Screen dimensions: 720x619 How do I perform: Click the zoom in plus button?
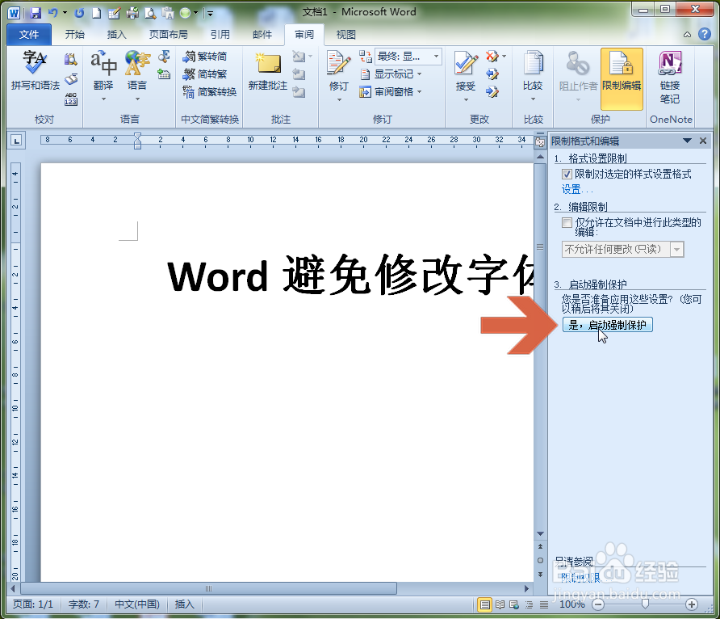(x=692, y=604)
